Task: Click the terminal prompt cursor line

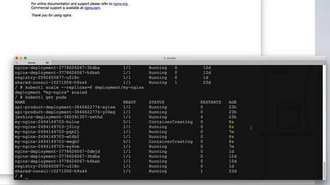Action: tap(21, 176)
